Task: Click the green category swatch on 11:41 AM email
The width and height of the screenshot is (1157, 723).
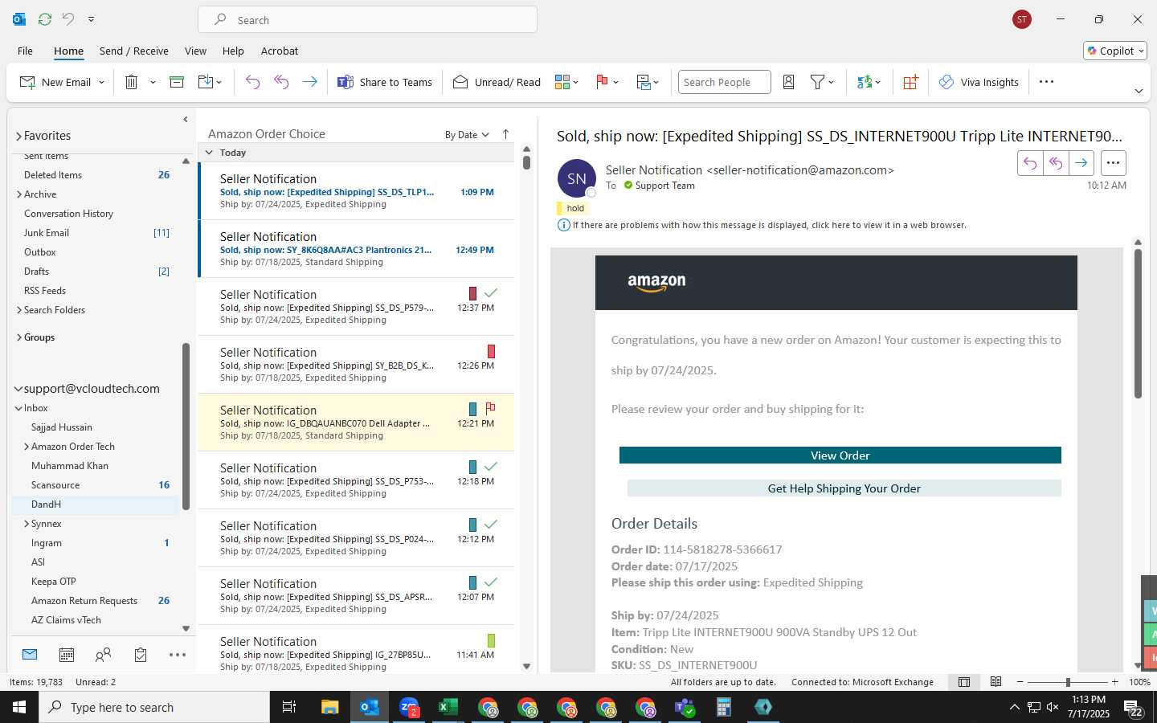Action: pos(491,640)
